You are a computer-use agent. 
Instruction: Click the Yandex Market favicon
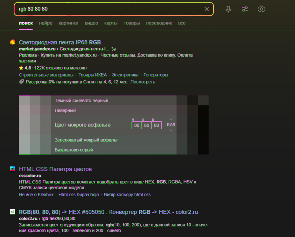point(13,42)
